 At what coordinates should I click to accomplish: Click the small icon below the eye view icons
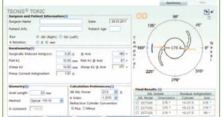coord(209,18)
